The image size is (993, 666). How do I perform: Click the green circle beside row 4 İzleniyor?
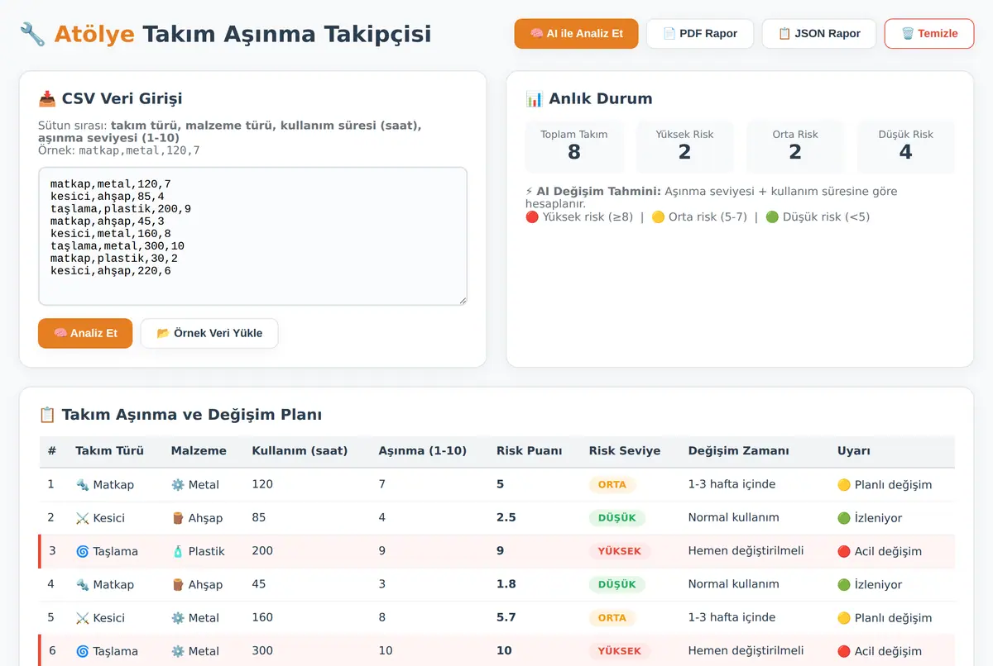(844, 584)
